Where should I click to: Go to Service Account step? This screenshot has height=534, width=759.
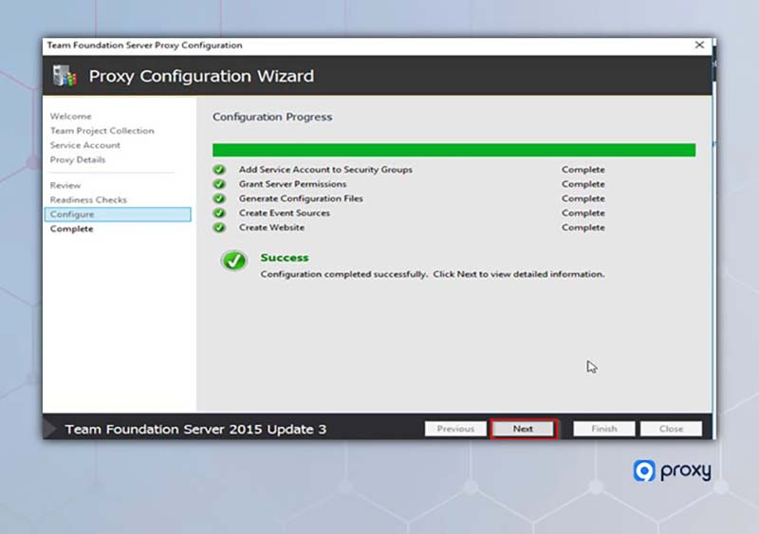tap(85, 145)
